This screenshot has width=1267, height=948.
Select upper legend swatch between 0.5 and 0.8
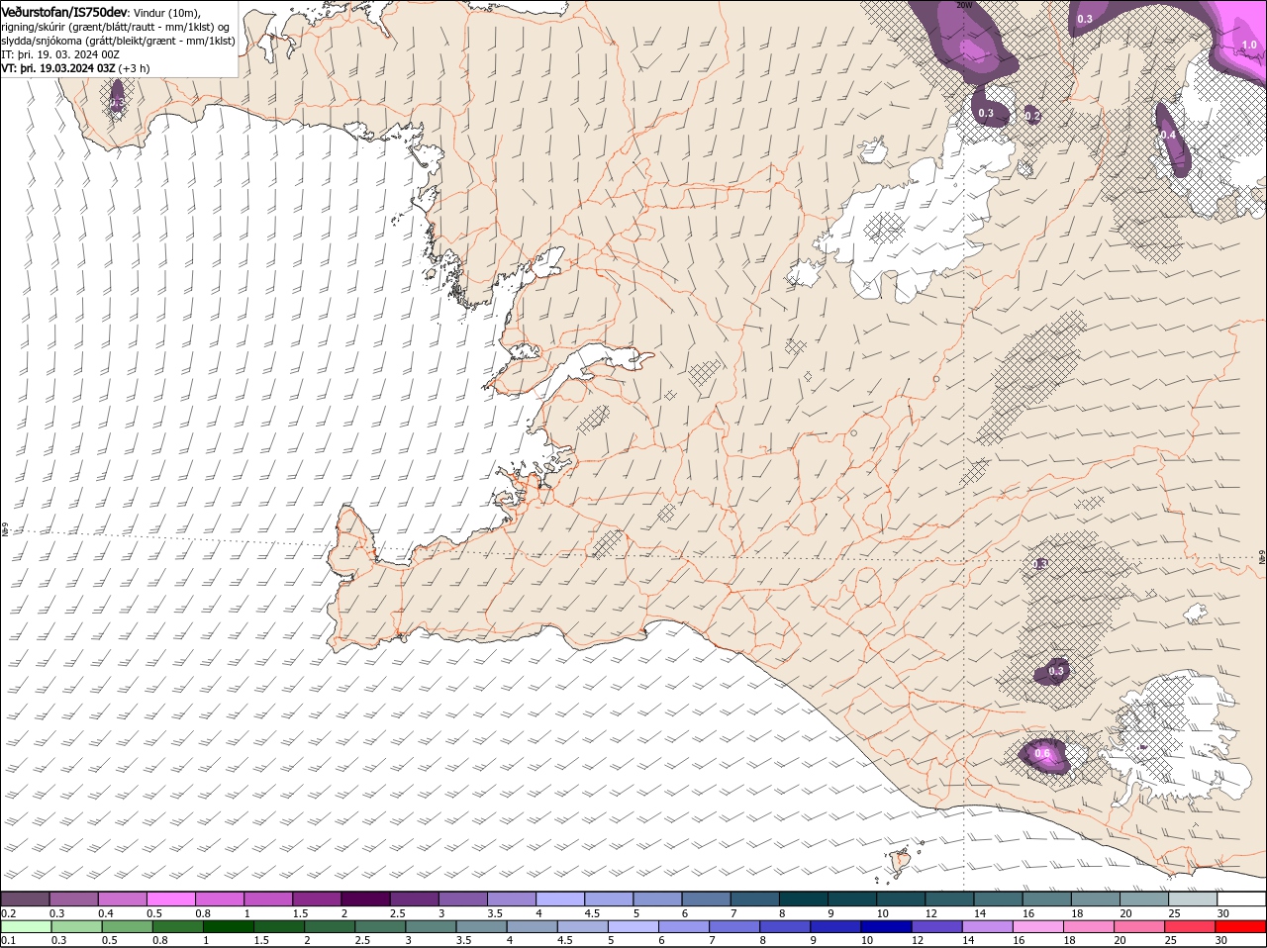coord(170,899)
